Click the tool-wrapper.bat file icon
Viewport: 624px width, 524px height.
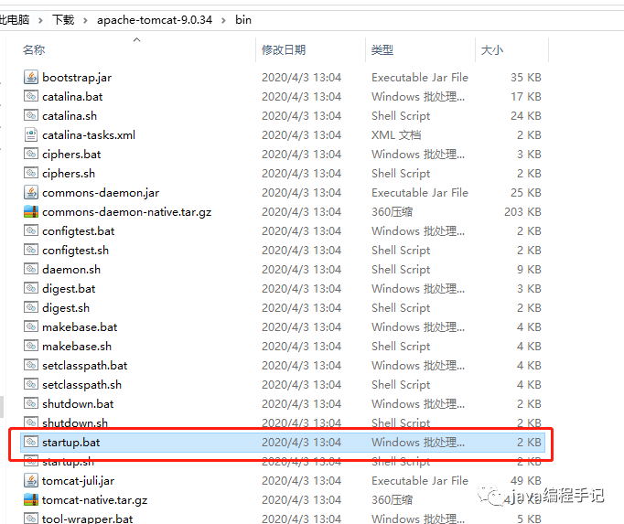pyautogui.click(x=31, y=519)
